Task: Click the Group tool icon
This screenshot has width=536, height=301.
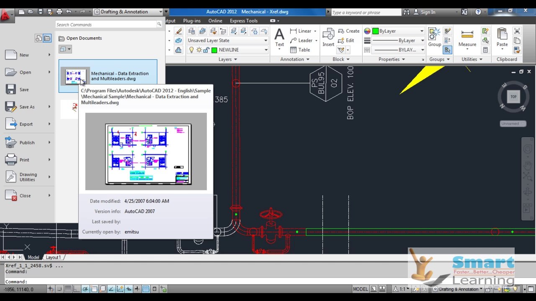Action: point(434,38)
